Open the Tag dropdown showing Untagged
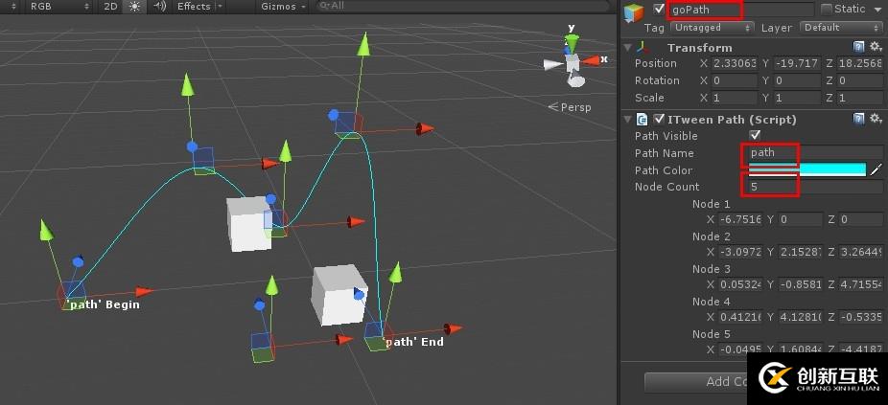This screenshot has height=405, width=888. tap(724, 28)
